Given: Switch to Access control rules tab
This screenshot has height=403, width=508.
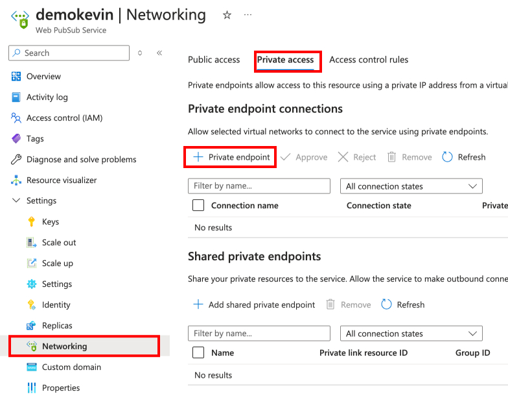Looking at the screenshot, I should point(369,60).
